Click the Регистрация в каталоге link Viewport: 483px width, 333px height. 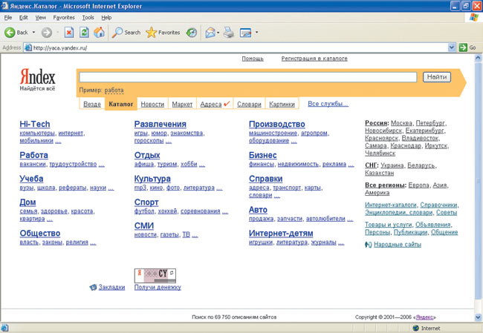point(314,59)
